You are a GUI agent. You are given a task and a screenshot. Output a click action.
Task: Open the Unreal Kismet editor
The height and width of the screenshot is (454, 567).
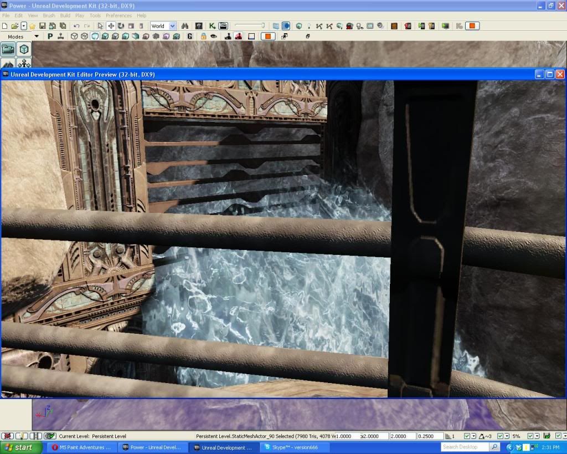(212, 26)
